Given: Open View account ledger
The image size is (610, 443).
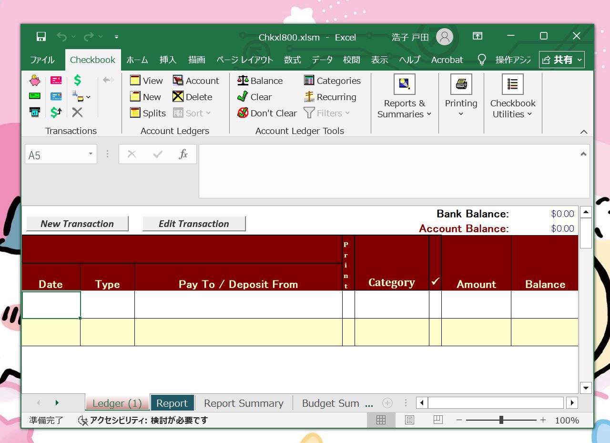Looking at the screenshot, I should pos(146,81).
